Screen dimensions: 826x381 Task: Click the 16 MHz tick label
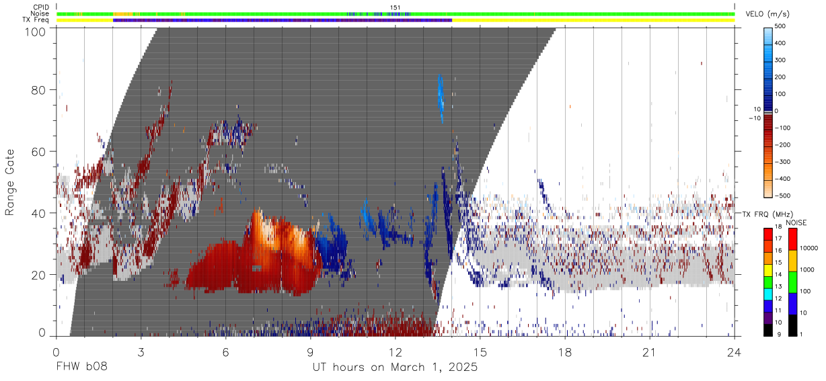(780, 250)
